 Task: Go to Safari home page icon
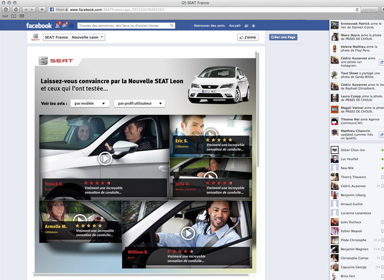point(16,9)
